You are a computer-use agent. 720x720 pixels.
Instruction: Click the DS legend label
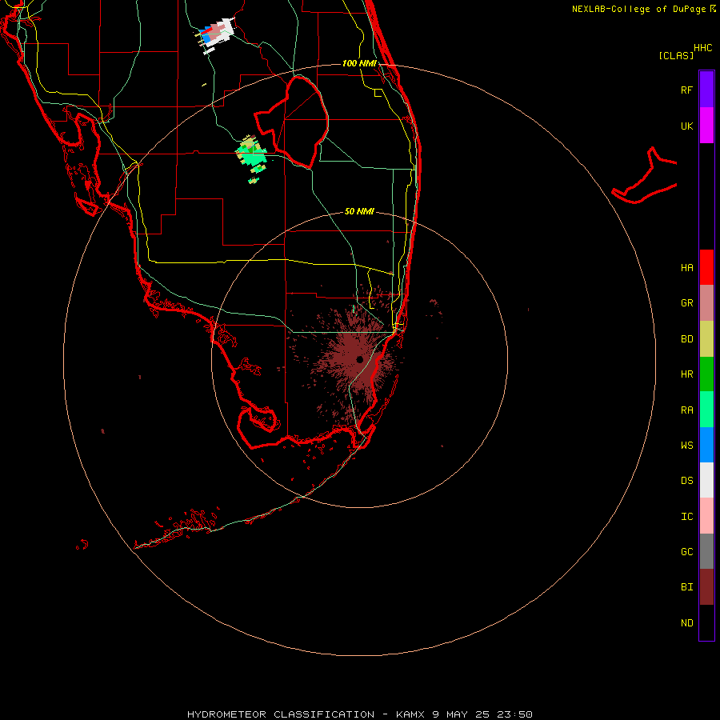coord(686,481)
